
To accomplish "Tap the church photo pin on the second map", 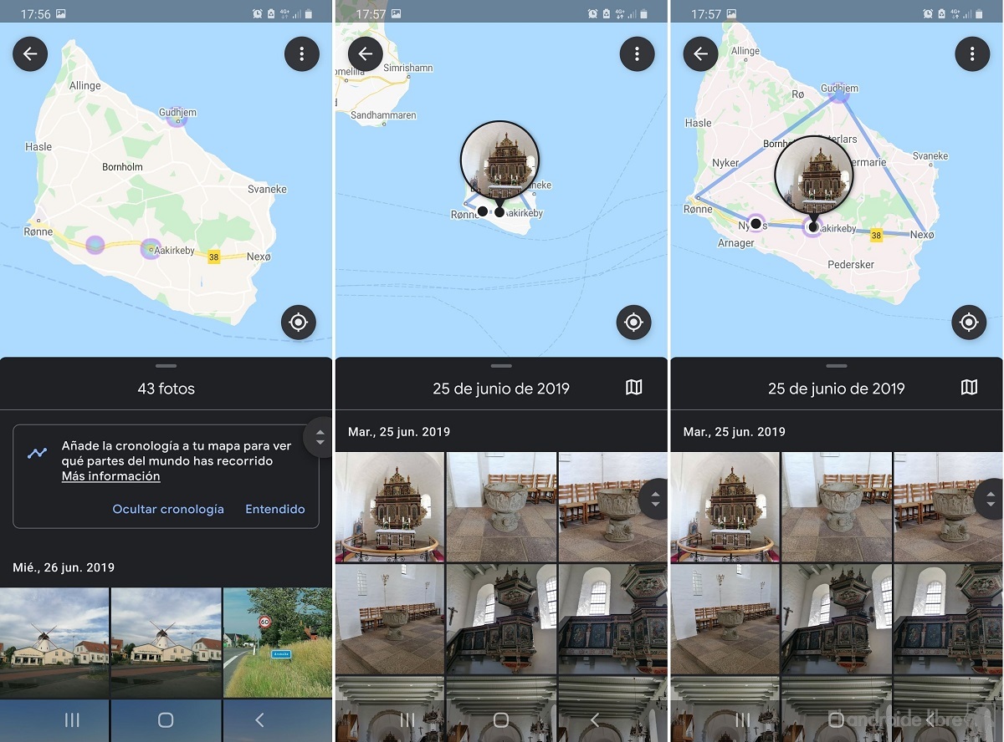I will coord(499,162).
